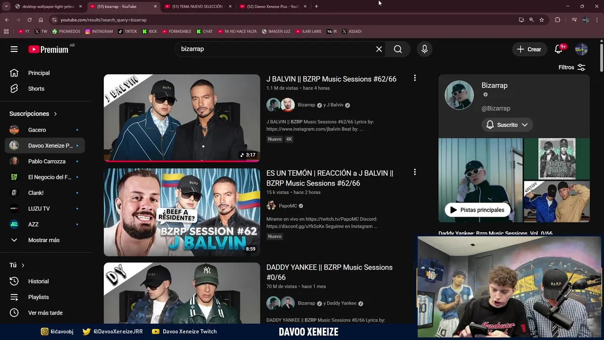This screenshot has width=604, height=340.
Task: Play the J BALVIN BZRP session thumbnail
Action: click(182, 118)
